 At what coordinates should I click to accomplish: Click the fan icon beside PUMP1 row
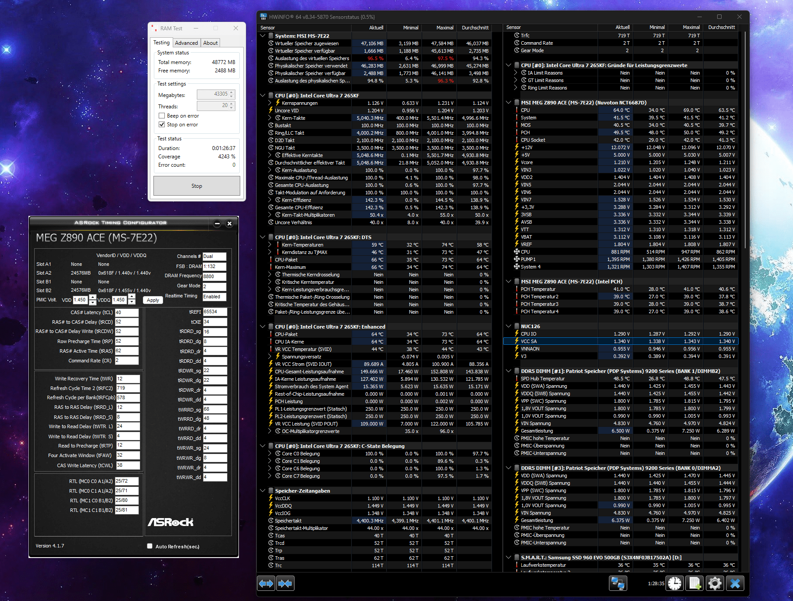(x=516, y=259)
